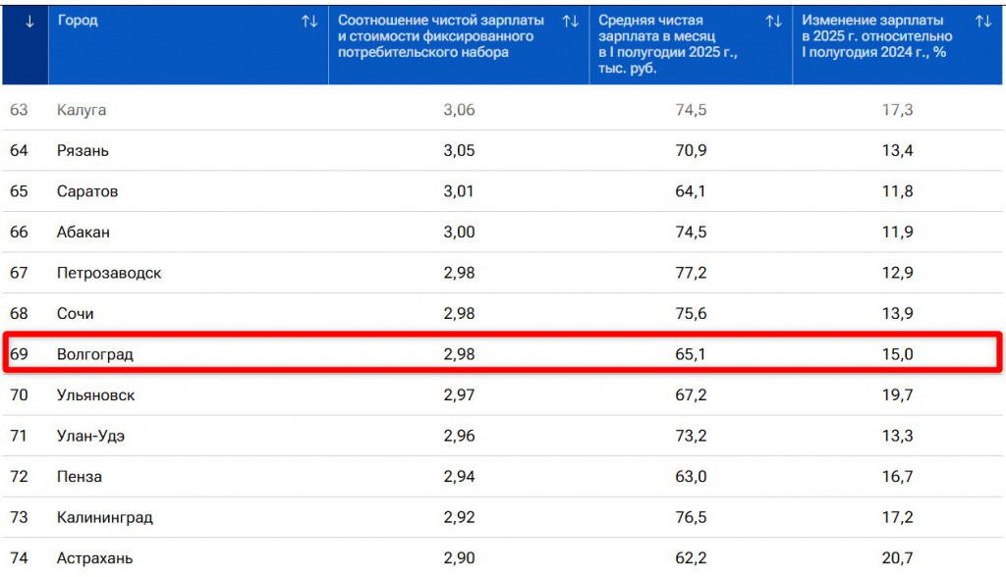Viewport: 1006px width, 577px height.
Task: Click sort arrows beside Соотношение чистой зарплаты header
Action: click(570, 22)
